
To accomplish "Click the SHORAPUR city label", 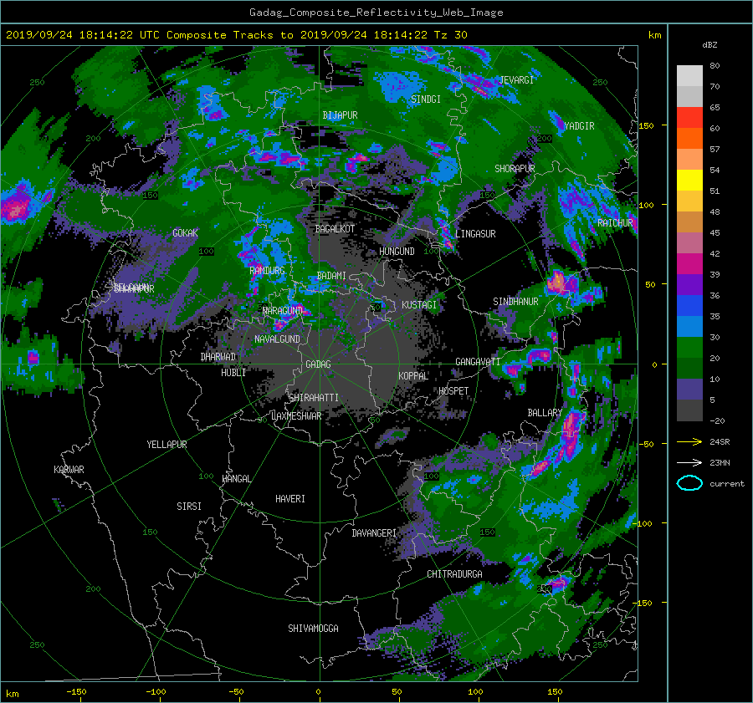I will pyautogui.click(x=515, y=169).
